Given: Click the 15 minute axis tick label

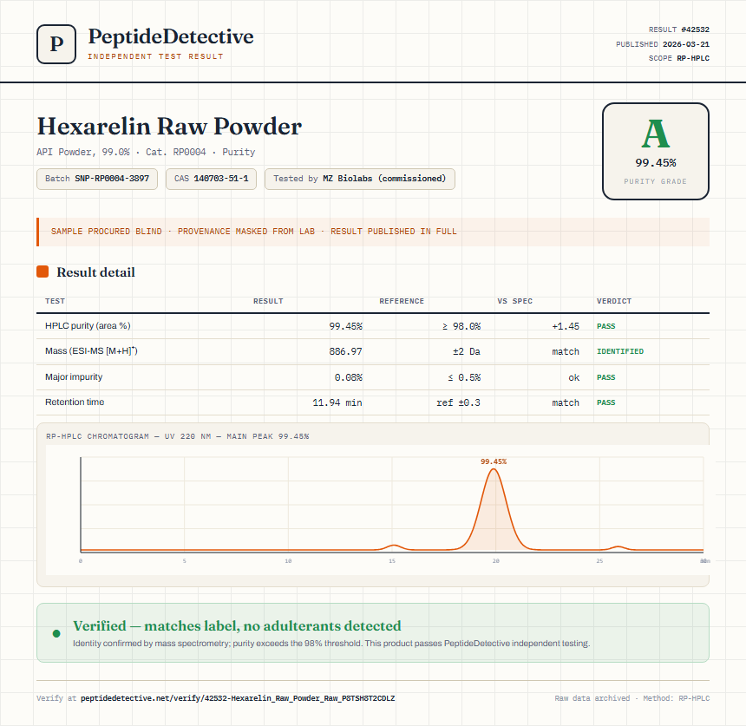Looking at the screenshot, I should pos(392,561).
